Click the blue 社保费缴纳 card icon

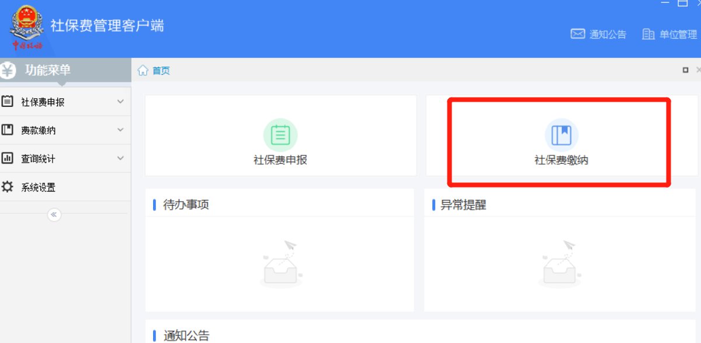[561, 135]
